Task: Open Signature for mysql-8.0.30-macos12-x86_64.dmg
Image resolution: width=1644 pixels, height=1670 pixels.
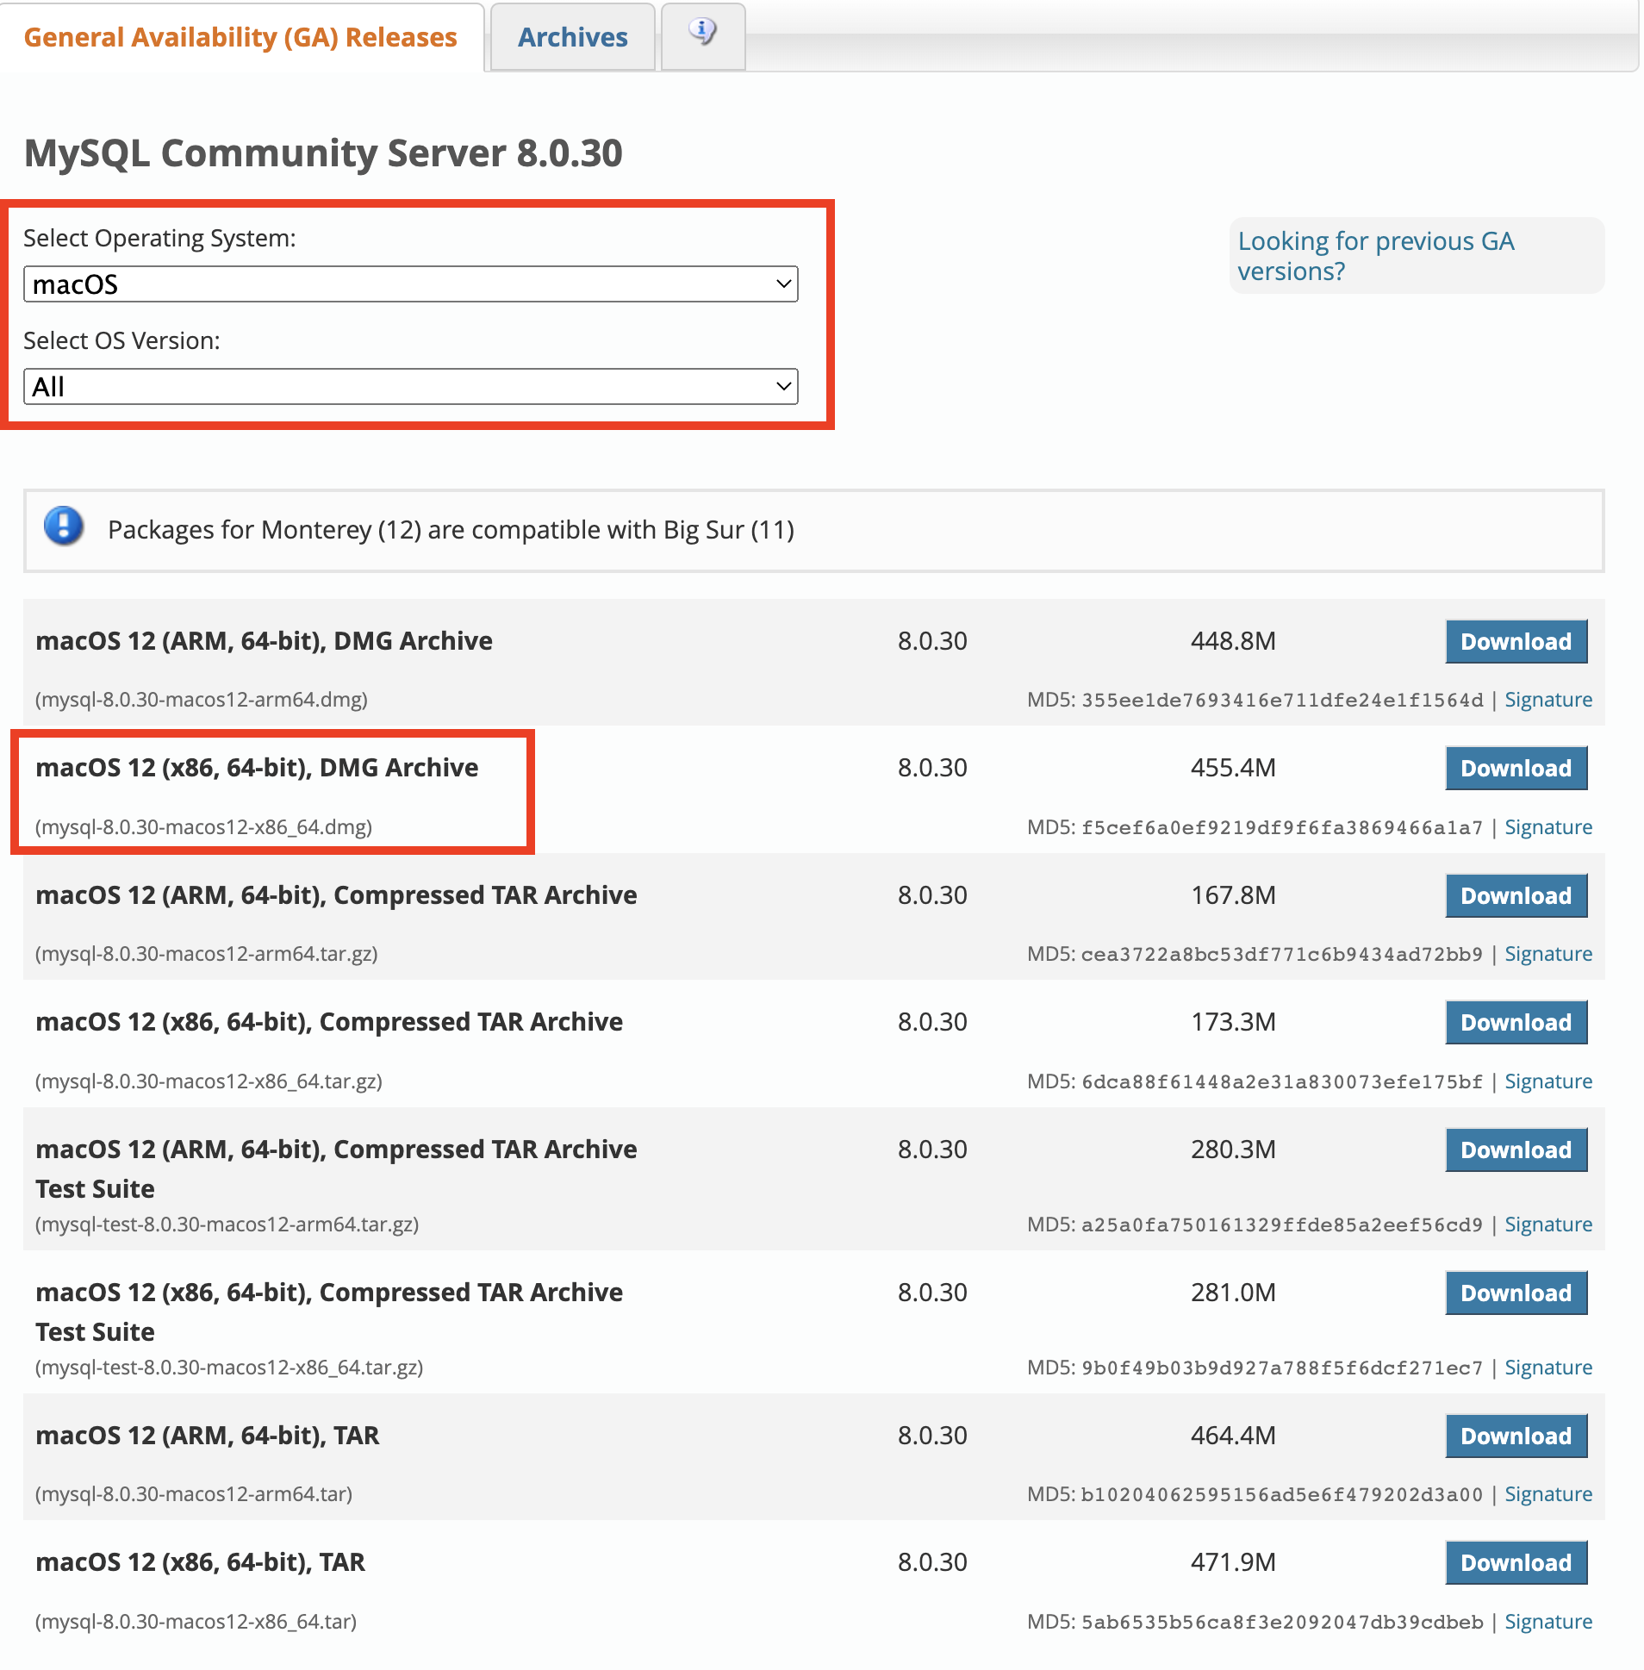Action: tap(1549, 828)
